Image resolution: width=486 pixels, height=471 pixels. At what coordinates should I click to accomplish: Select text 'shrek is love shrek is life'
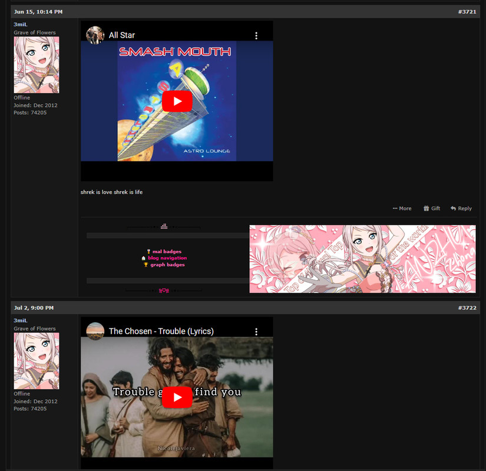click(x=111, y=192)
